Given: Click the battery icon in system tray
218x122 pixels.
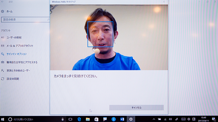Looking at the screenshot, I should coord(159,119).
